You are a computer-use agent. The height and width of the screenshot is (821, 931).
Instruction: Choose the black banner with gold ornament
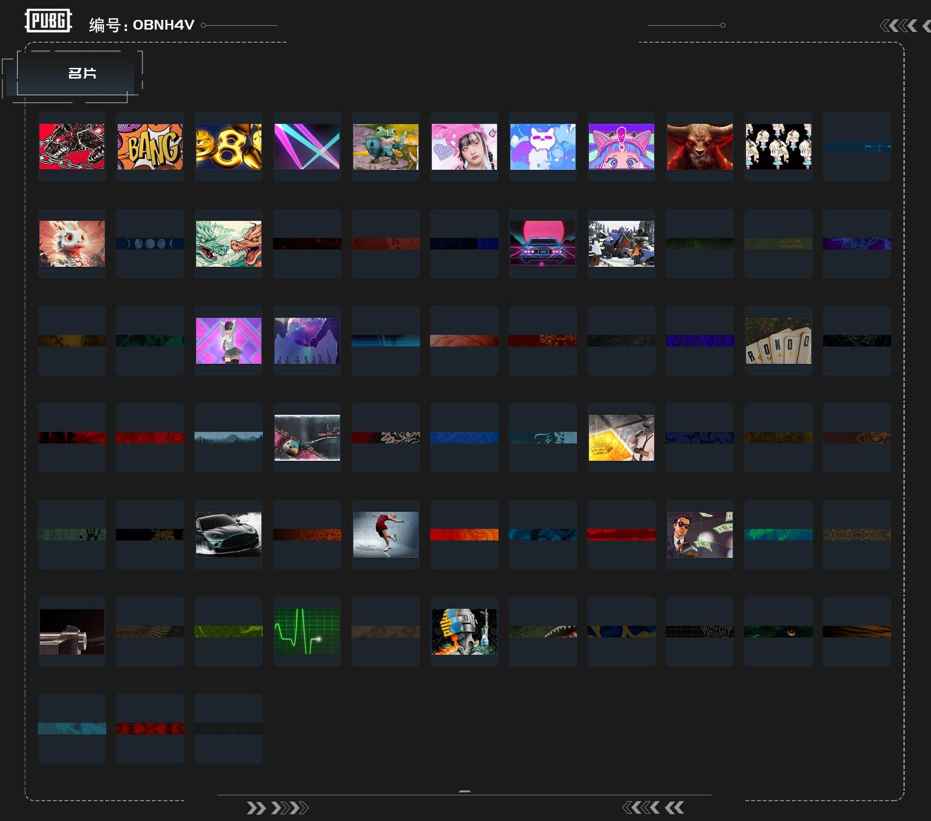[150, 534]
